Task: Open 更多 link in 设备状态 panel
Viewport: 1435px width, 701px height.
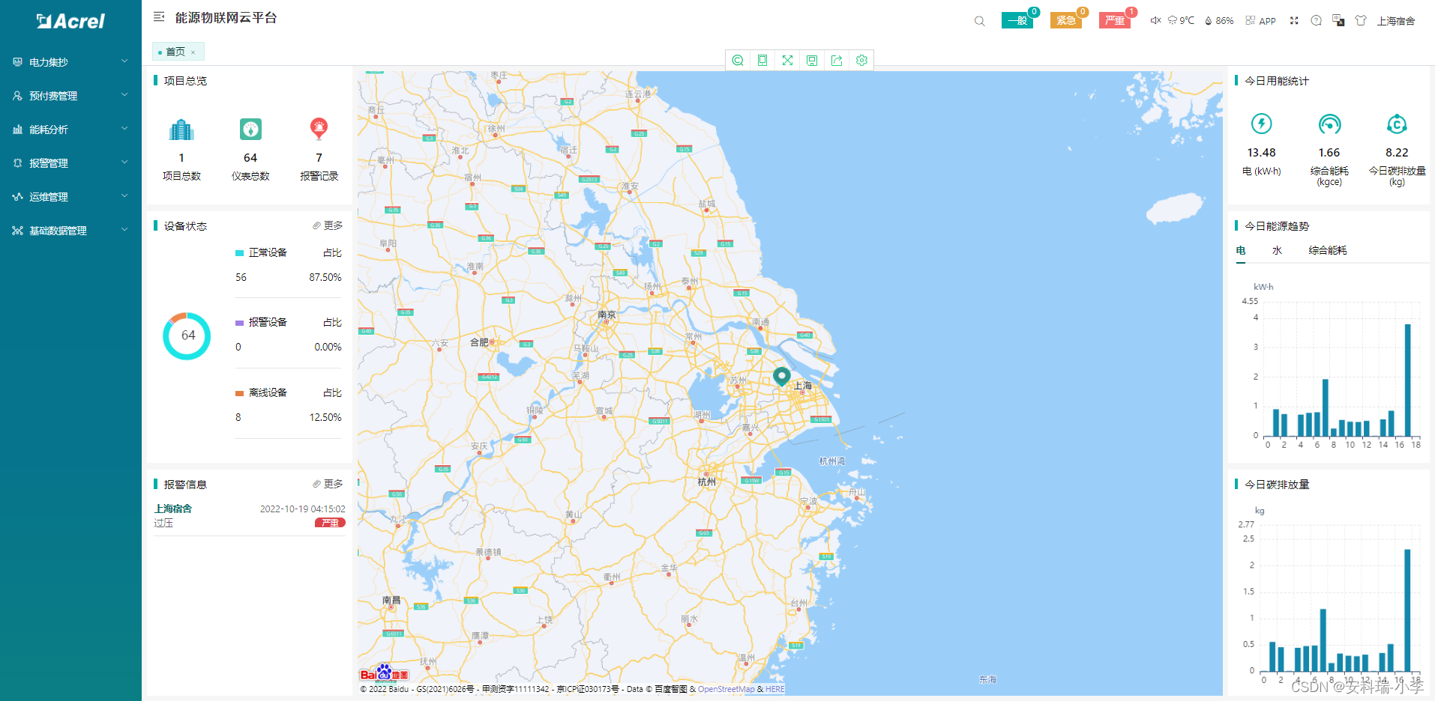Action: point(328,225)
